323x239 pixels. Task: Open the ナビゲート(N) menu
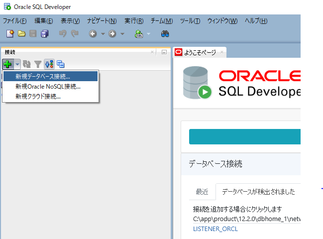coord(102,21)
